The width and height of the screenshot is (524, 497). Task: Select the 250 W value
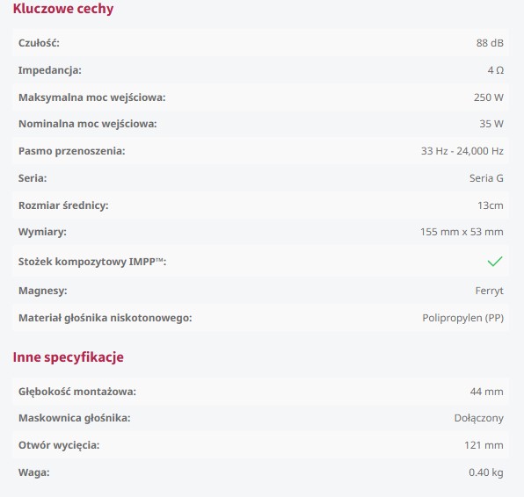pyautogui.click(x=489, y=97)
